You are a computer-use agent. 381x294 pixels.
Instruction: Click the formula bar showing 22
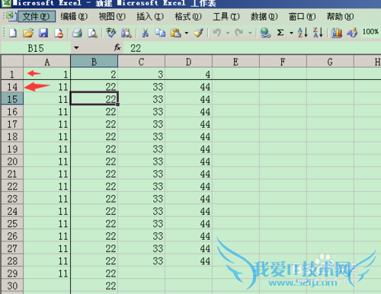pos(252,48)
